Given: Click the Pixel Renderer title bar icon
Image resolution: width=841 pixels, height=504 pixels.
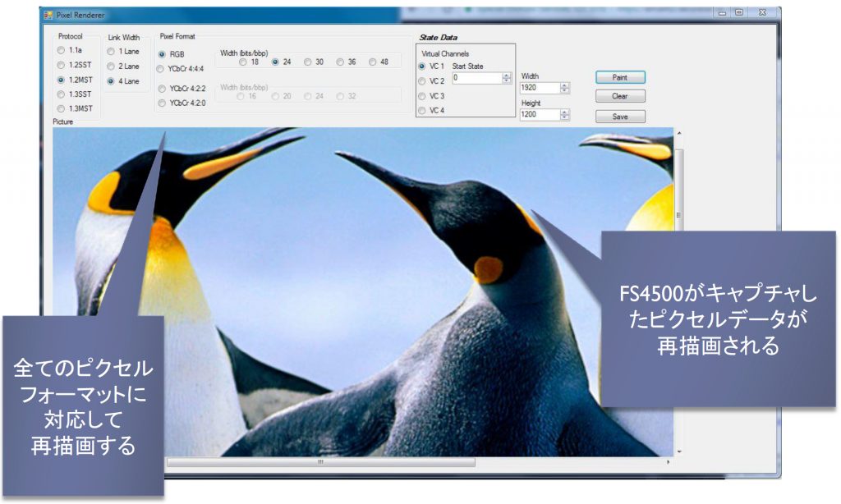Looking at the screenshot, I should [x=48, y=15].
